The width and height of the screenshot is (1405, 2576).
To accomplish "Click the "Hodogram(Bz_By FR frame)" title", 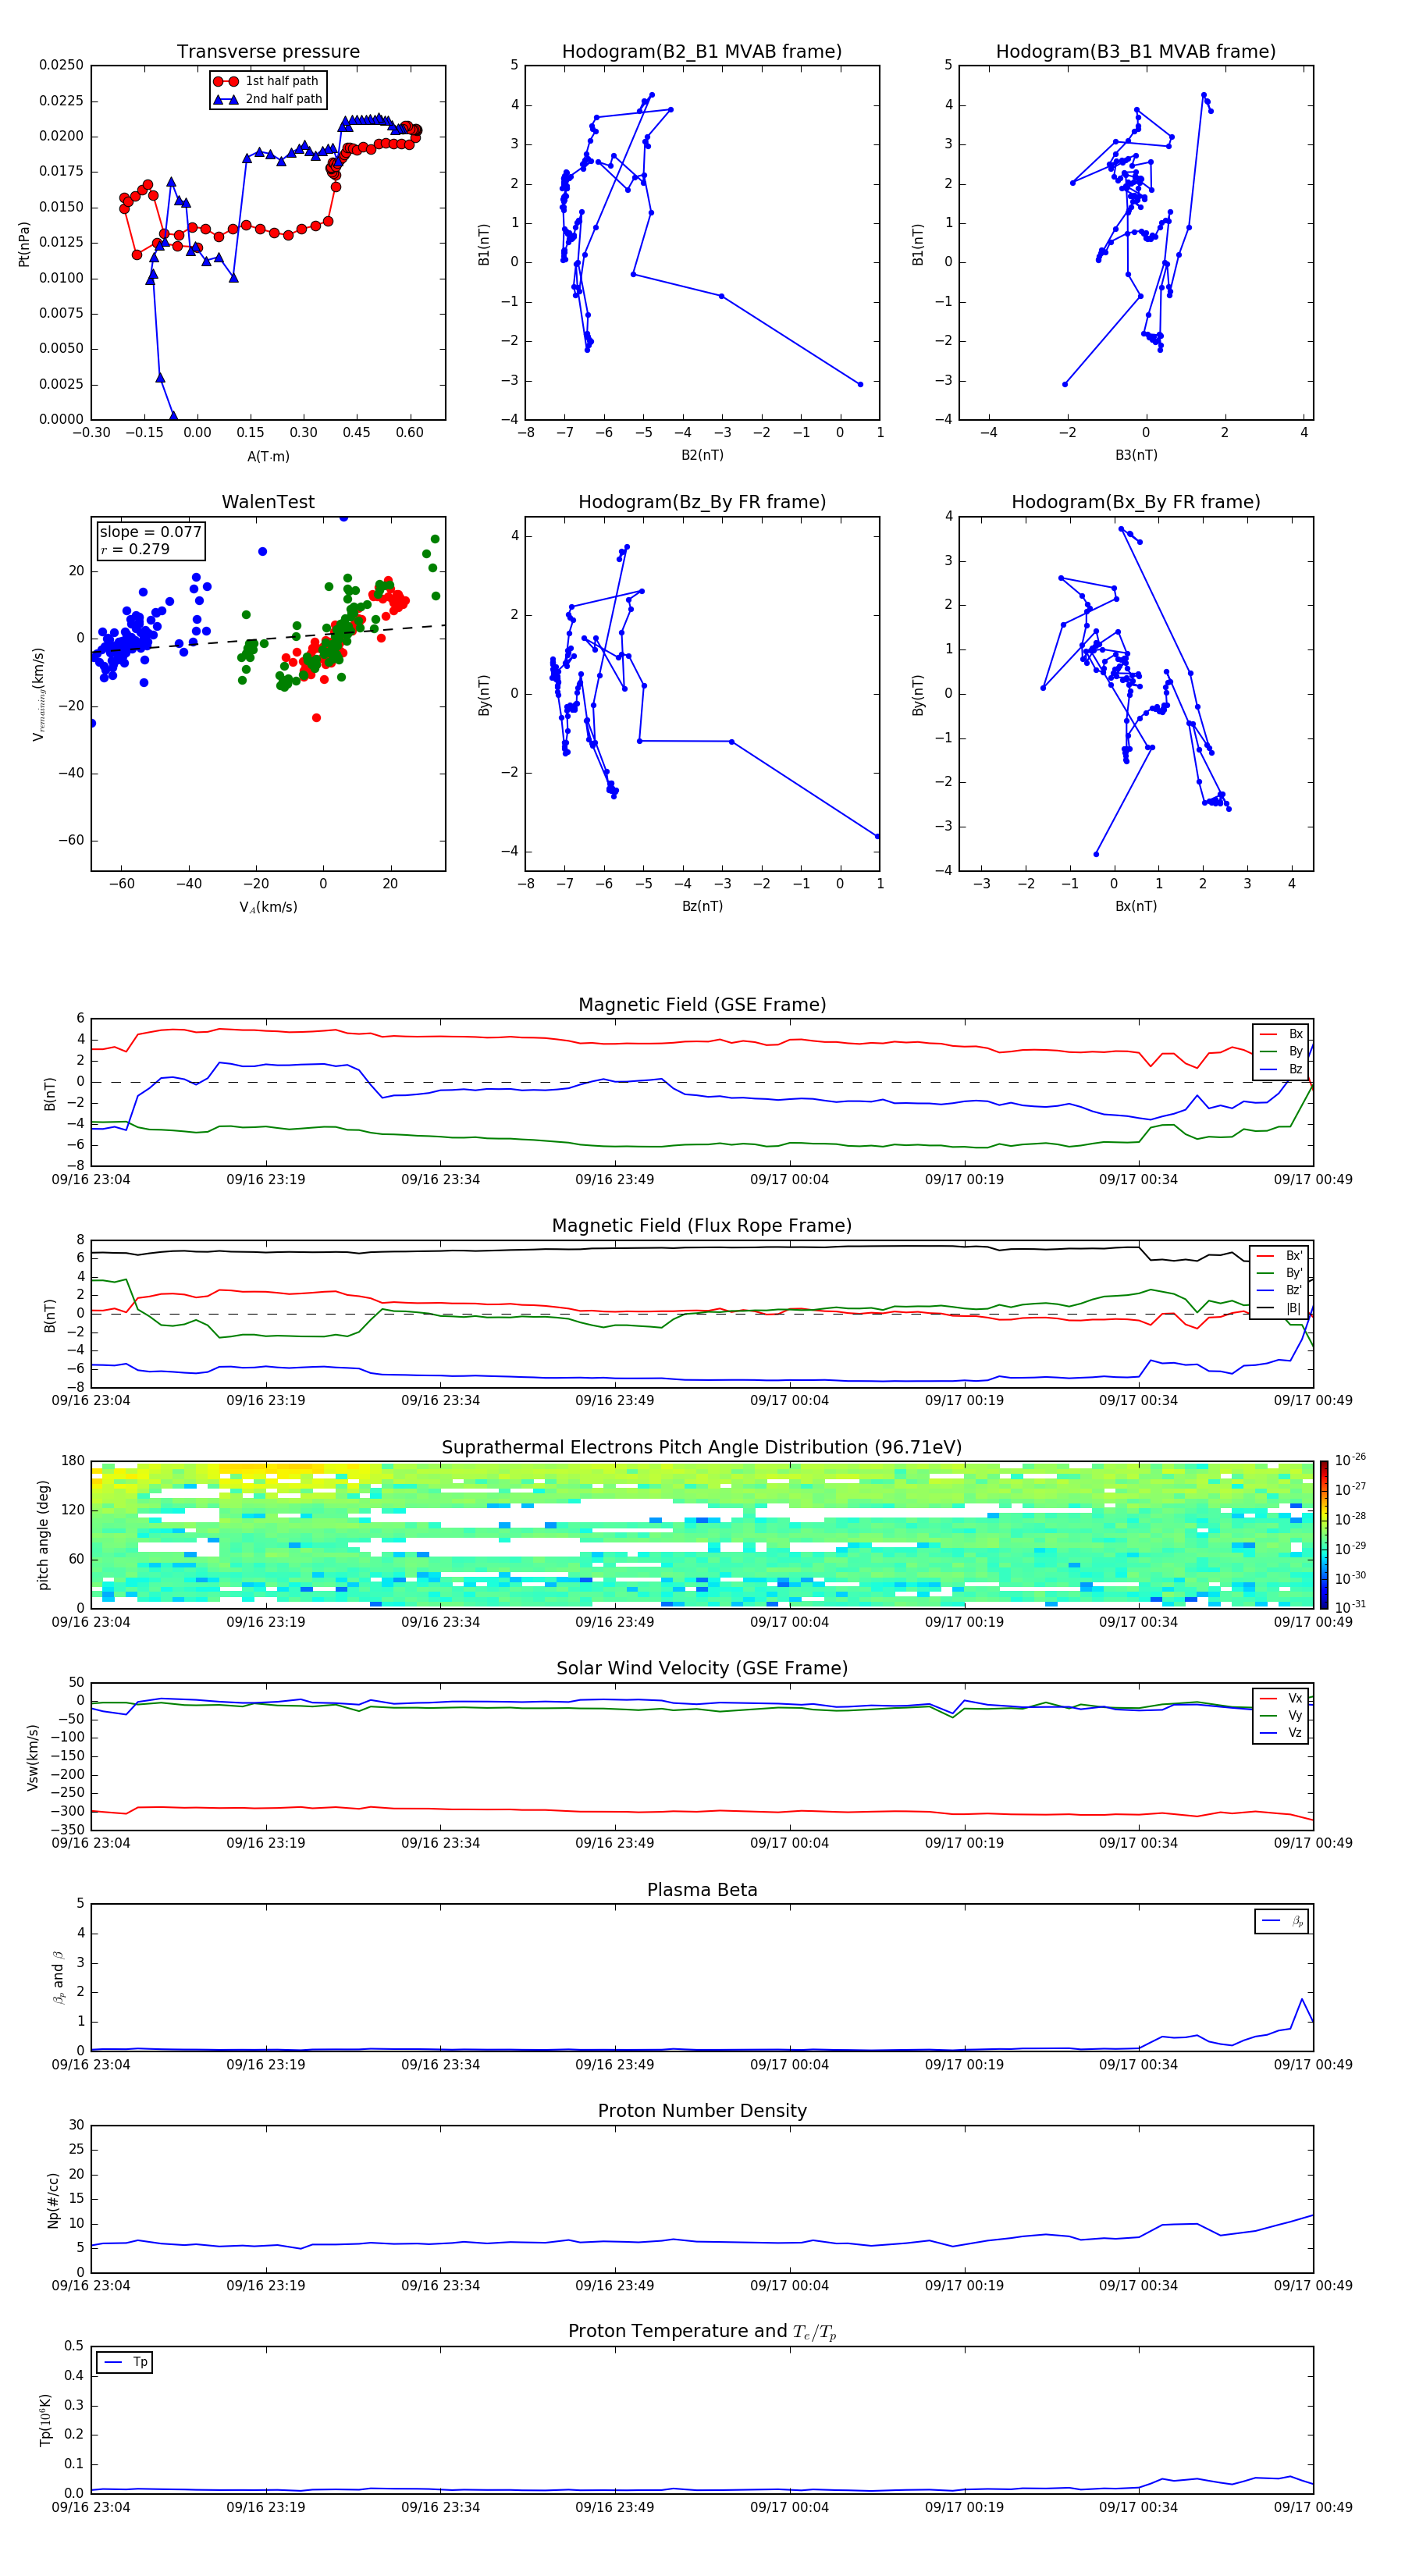I will pyautogui.click(x=702, y=502).
